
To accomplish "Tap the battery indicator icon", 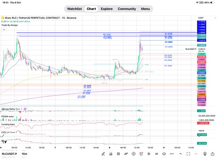I will click(x=212, y=3).
